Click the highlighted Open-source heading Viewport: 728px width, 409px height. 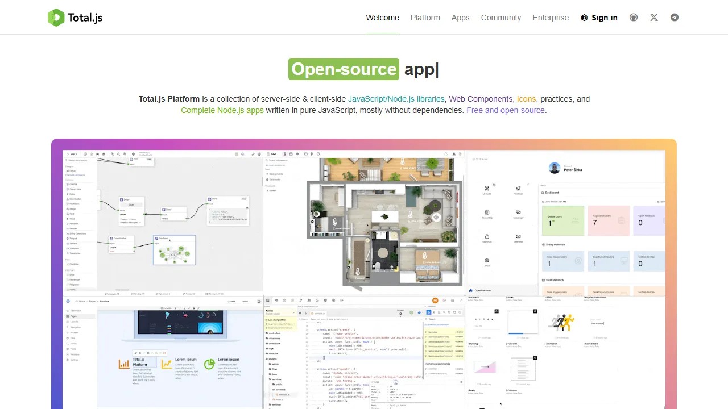coord(344,69)
